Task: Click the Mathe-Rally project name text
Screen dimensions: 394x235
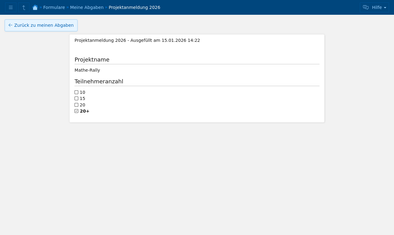Action: 87,70
